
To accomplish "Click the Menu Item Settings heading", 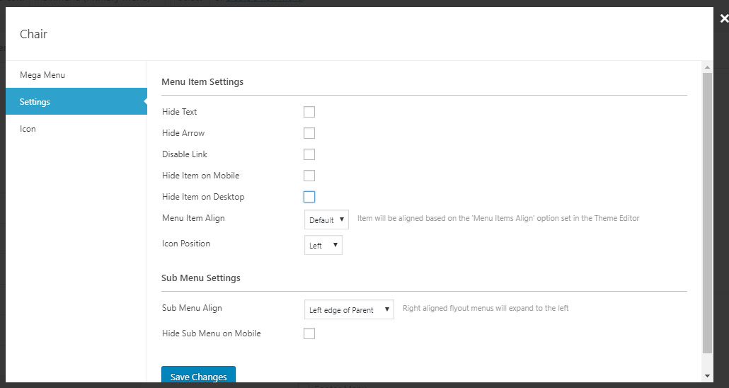I will point(202,82).
